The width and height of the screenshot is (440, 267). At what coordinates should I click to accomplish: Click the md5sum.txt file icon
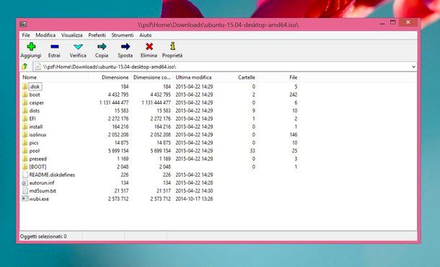pyautogui.click(x=25, y=191)
